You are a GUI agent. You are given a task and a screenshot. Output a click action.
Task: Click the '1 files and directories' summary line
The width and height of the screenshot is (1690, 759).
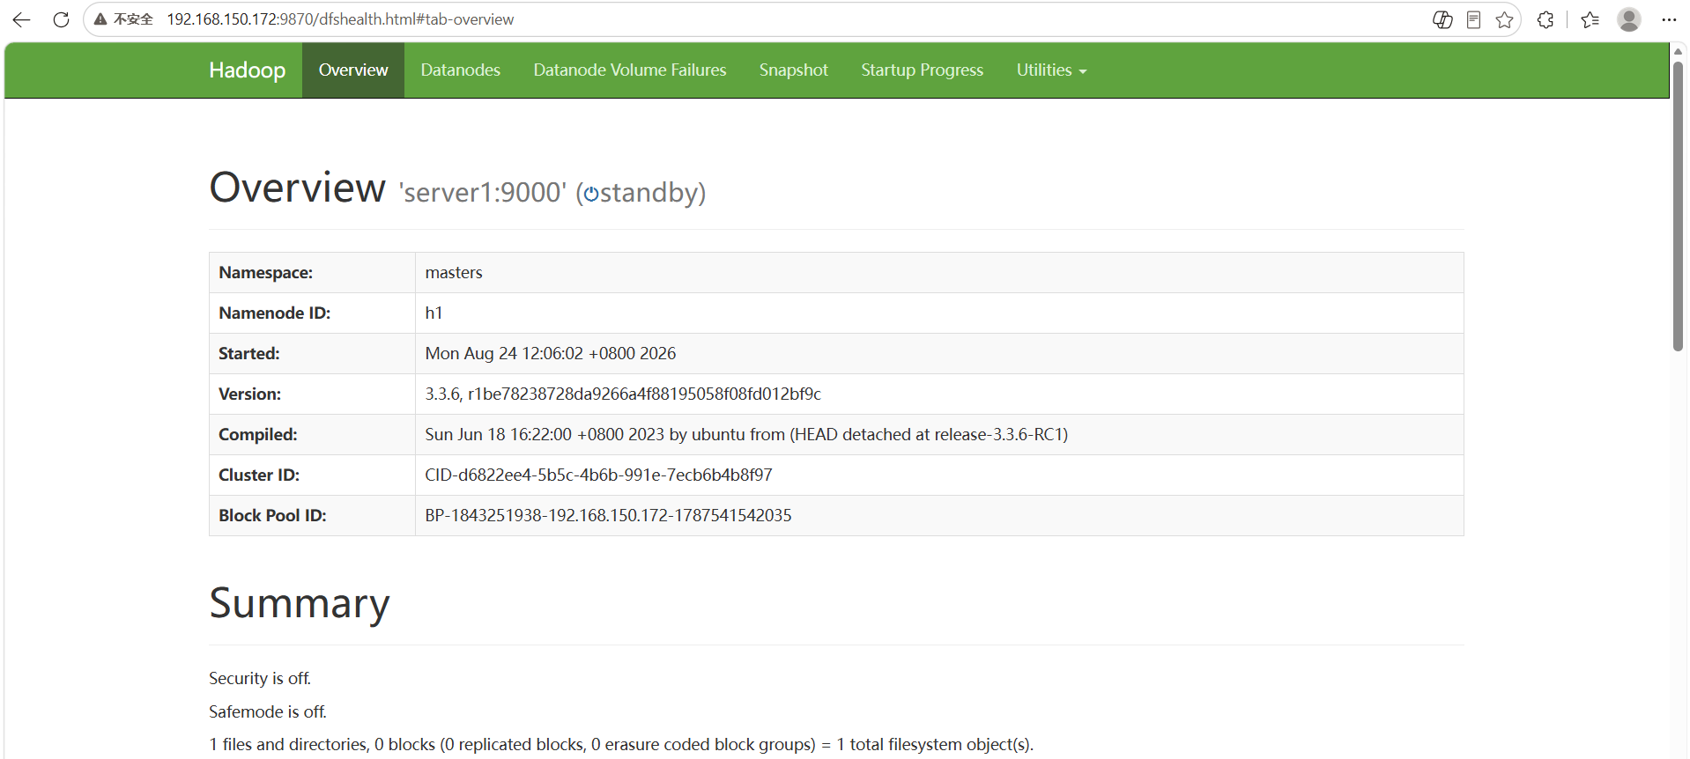[621, 745]
